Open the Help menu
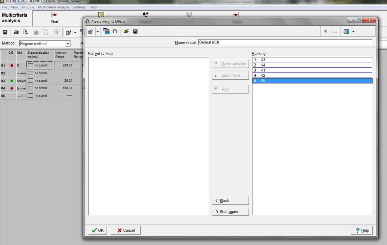The height and width of the screenshot is (245, 387). (x=93, y=7)
